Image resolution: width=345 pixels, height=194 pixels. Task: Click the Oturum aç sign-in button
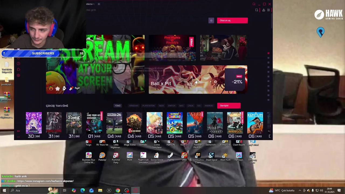click(232, 20)
